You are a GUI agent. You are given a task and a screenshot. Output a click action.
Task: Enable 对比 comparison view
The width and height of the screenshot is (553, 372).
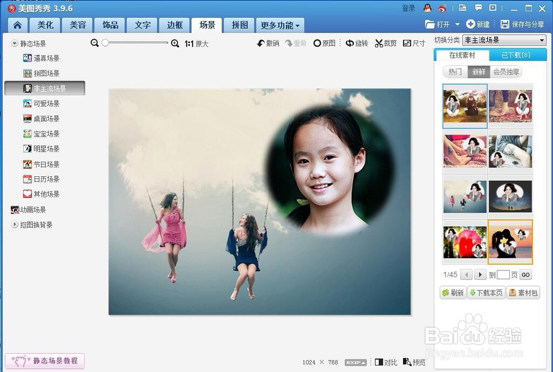point(386,363)
